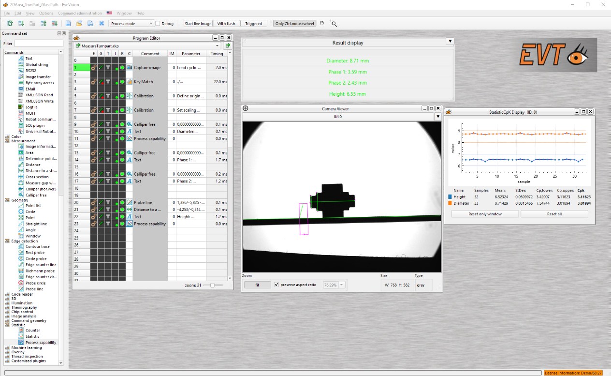Select the Circle probe command
The width and height of the screenshot is (611, 376).
point(36,258)
